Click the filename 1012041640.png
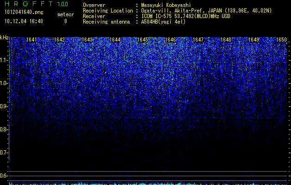Viewport: 291px width, 185px height. [24, 12]
